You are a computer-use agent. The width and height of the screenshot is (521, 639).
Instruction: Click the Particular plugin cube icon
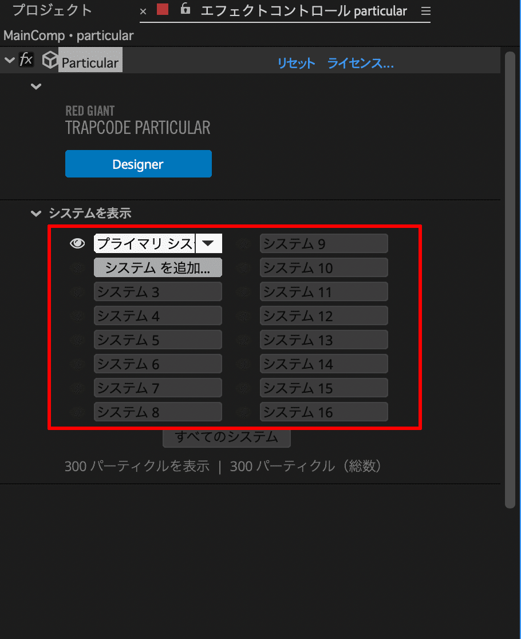point(50,60)
